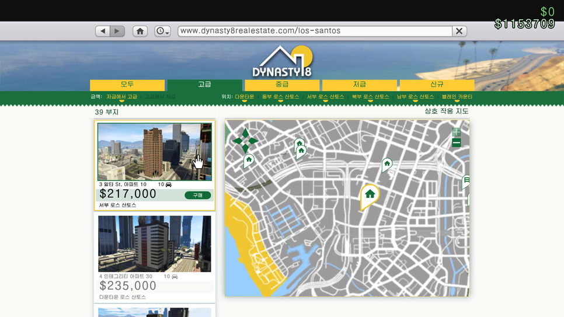Go back with the browser back arrow

(x=103, y=31)
